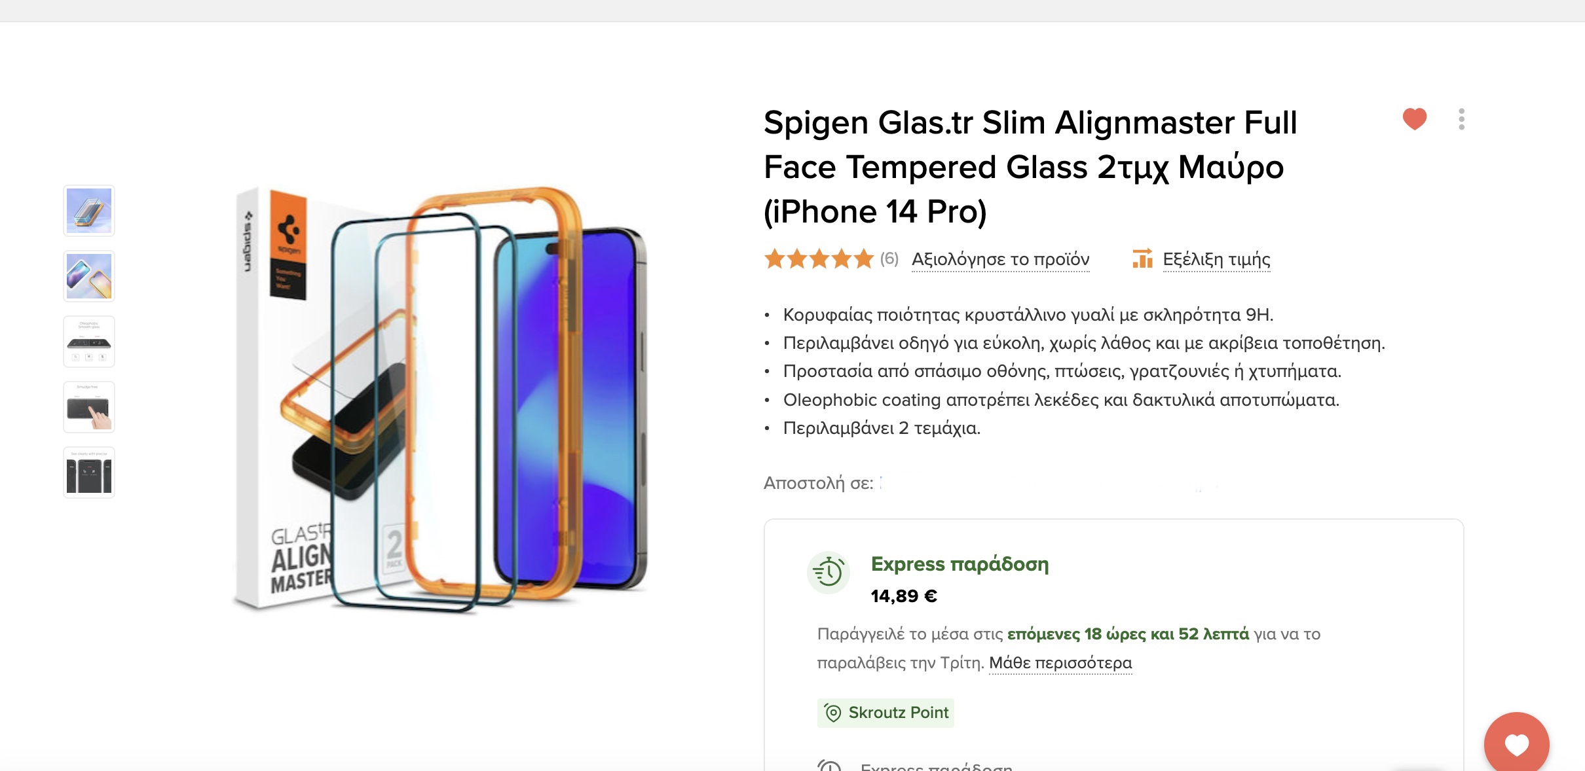The image size is (1585, 771).
Task: Click the Express παράδοση heading
Action: tap(960, 564)
